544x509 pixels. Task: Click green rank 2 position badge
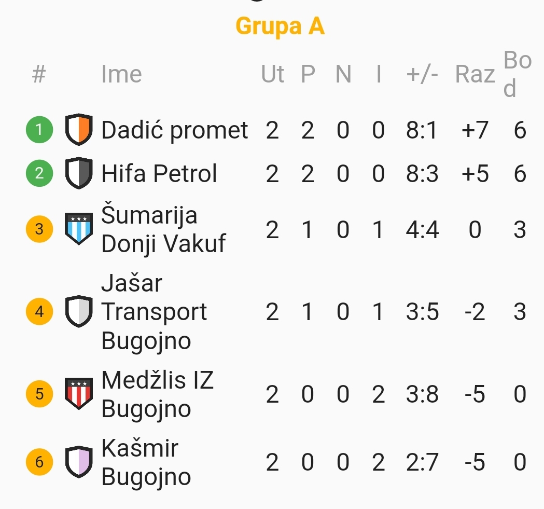pos(39,173)
